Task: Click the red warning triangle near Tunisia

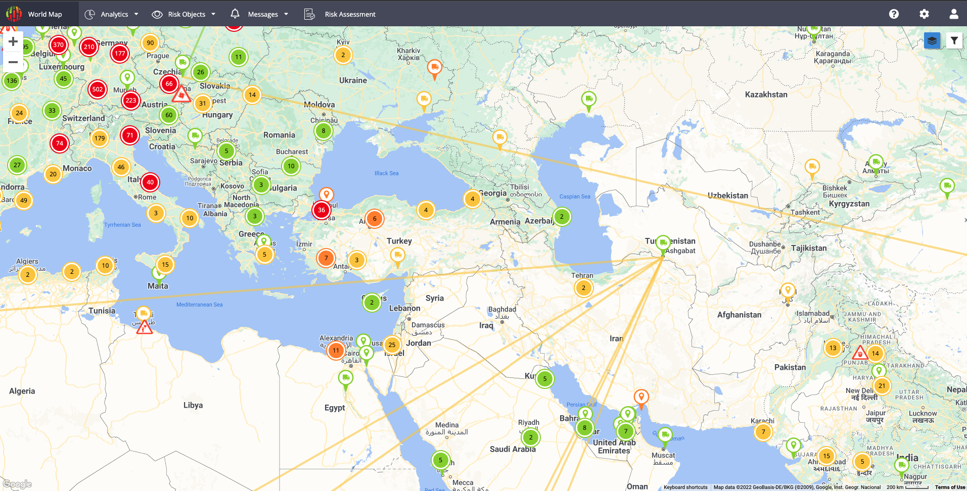Action: [145, 328]
